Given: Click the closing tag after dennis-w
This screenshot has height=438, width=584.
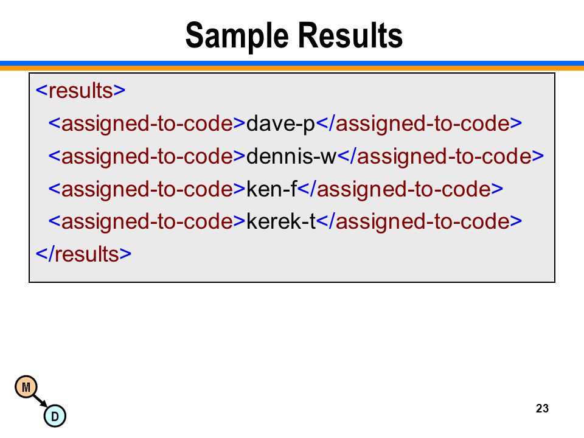Looking at the screenshot, I should click(x=440, y=156).
